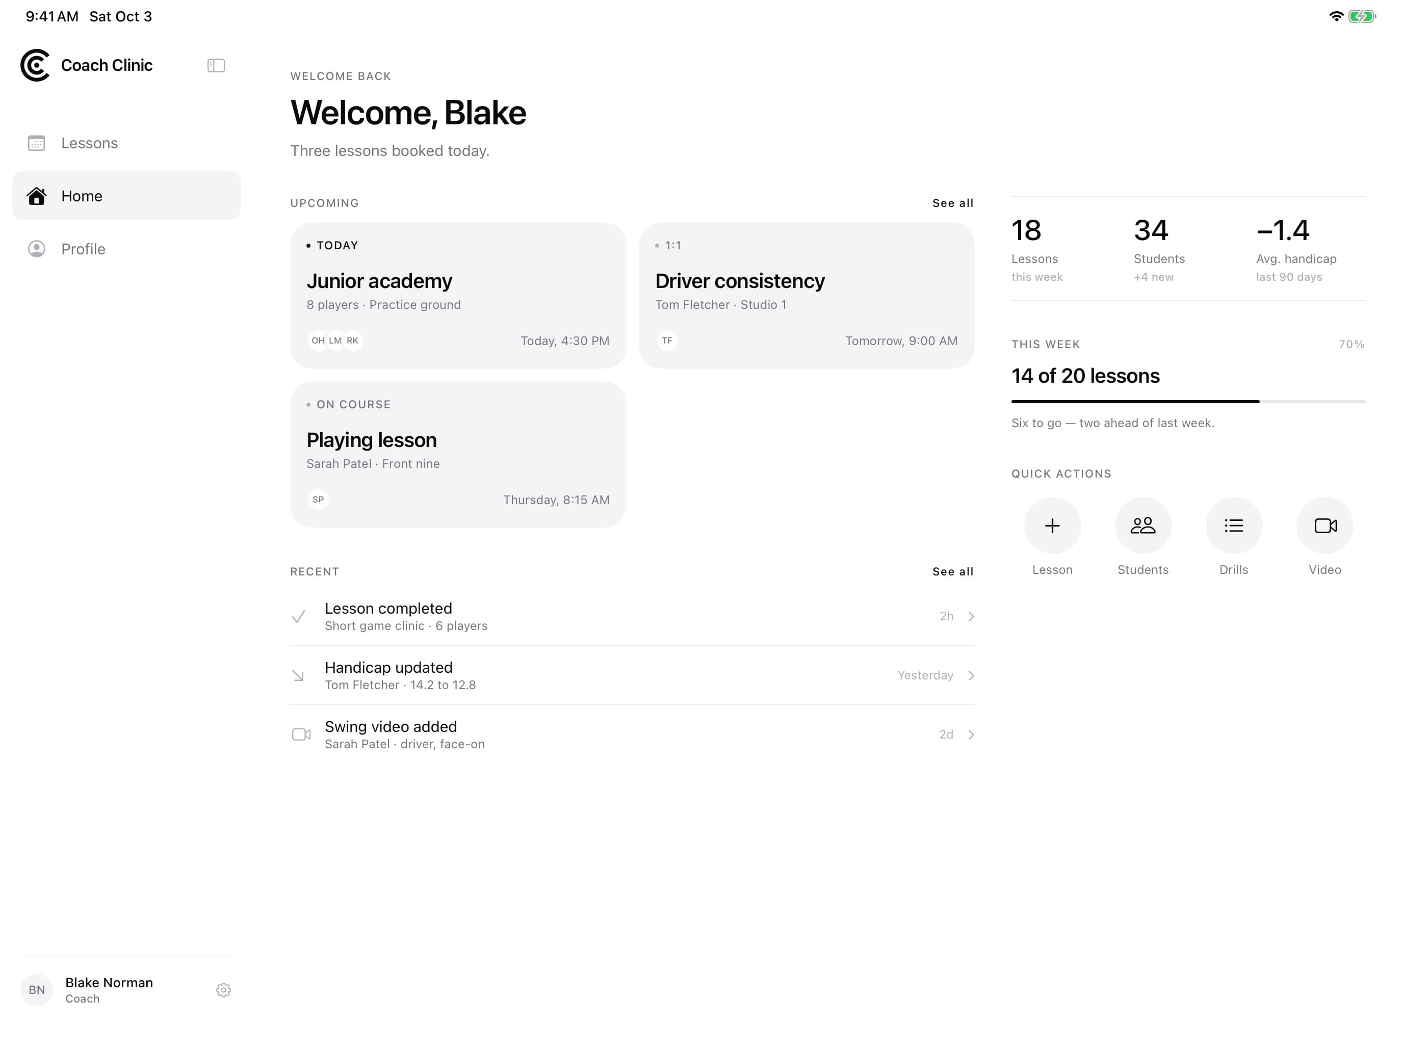Click the OH player avatar
1403x1052 pixels.
(x=318, y=340)
